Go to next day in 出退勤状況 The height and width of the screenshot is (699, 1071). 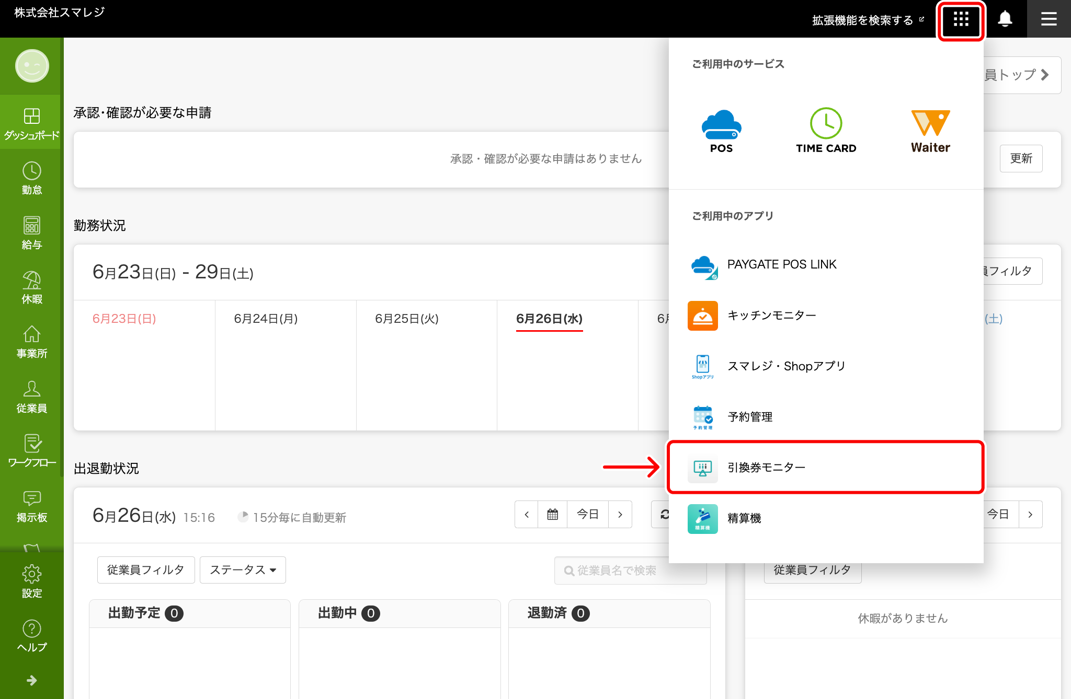point(620,515)
